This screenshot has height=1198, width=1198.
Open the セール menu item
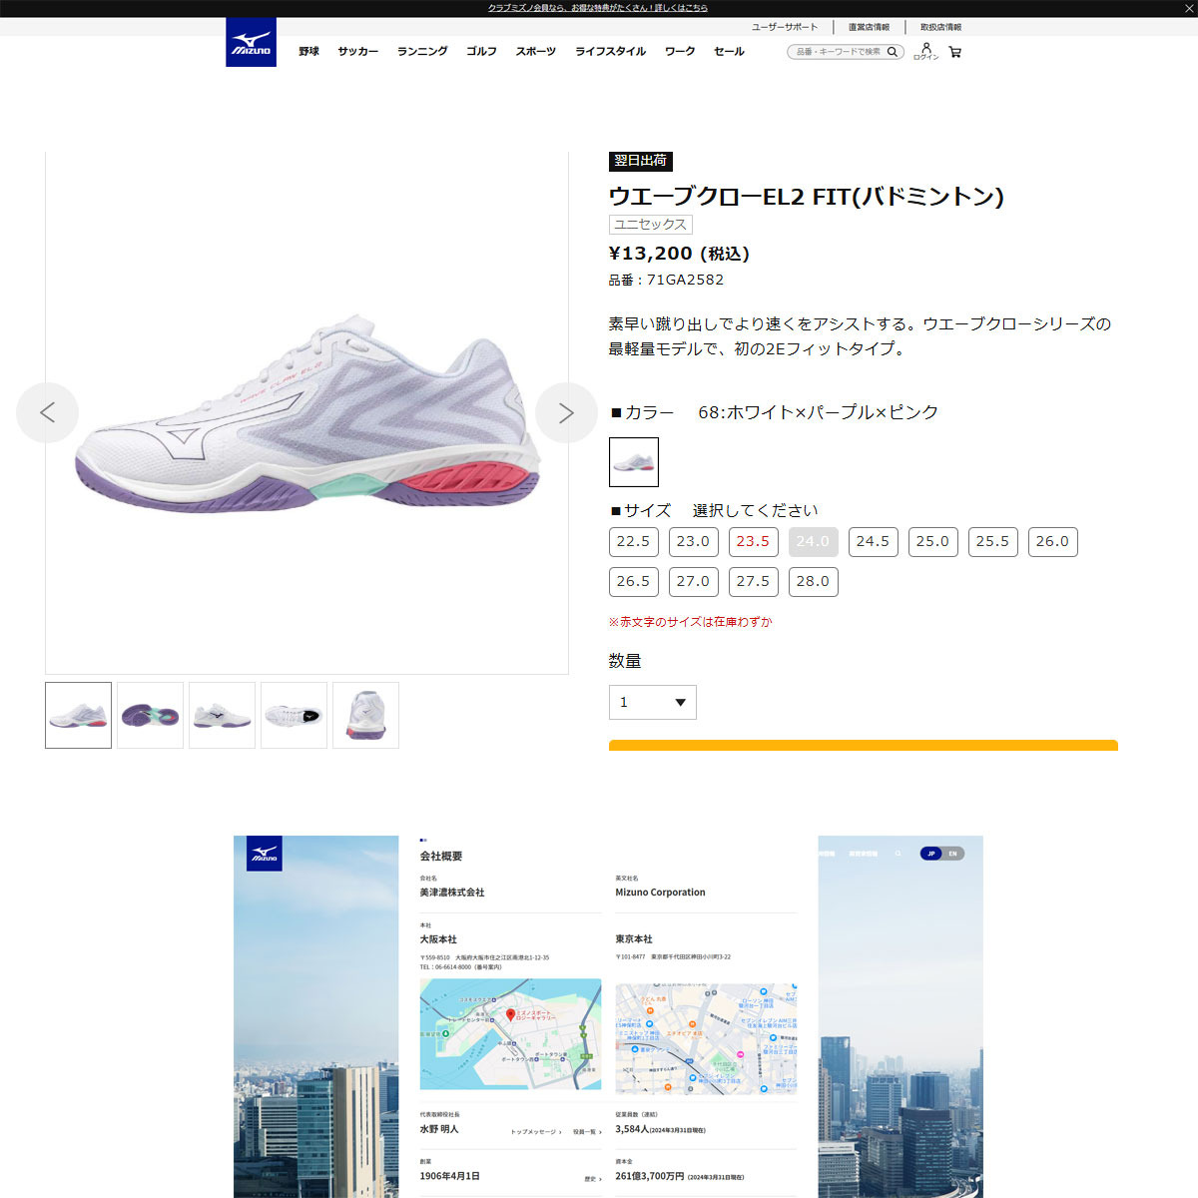coord(729,51)
